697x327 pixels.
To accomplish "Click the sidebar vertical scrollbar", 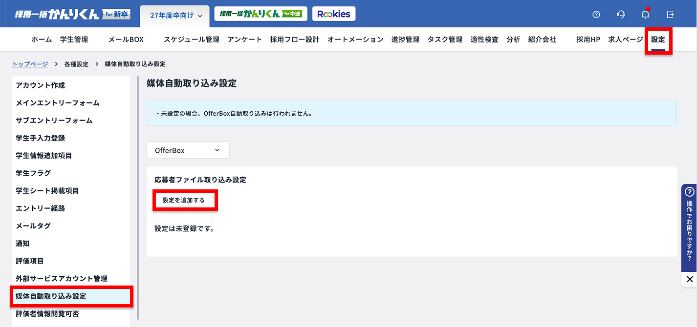I will pos(138,195).
